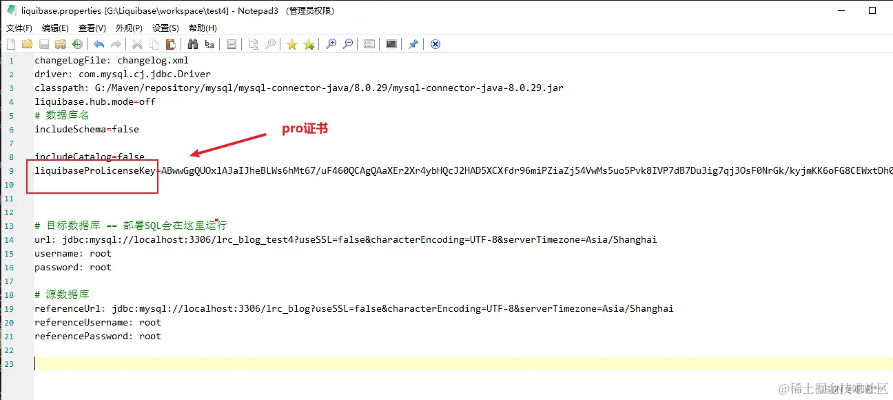Open the 帮助(H) menu
Image resolution: width=893 pixels, height=400 pixels.
[203, 28]
